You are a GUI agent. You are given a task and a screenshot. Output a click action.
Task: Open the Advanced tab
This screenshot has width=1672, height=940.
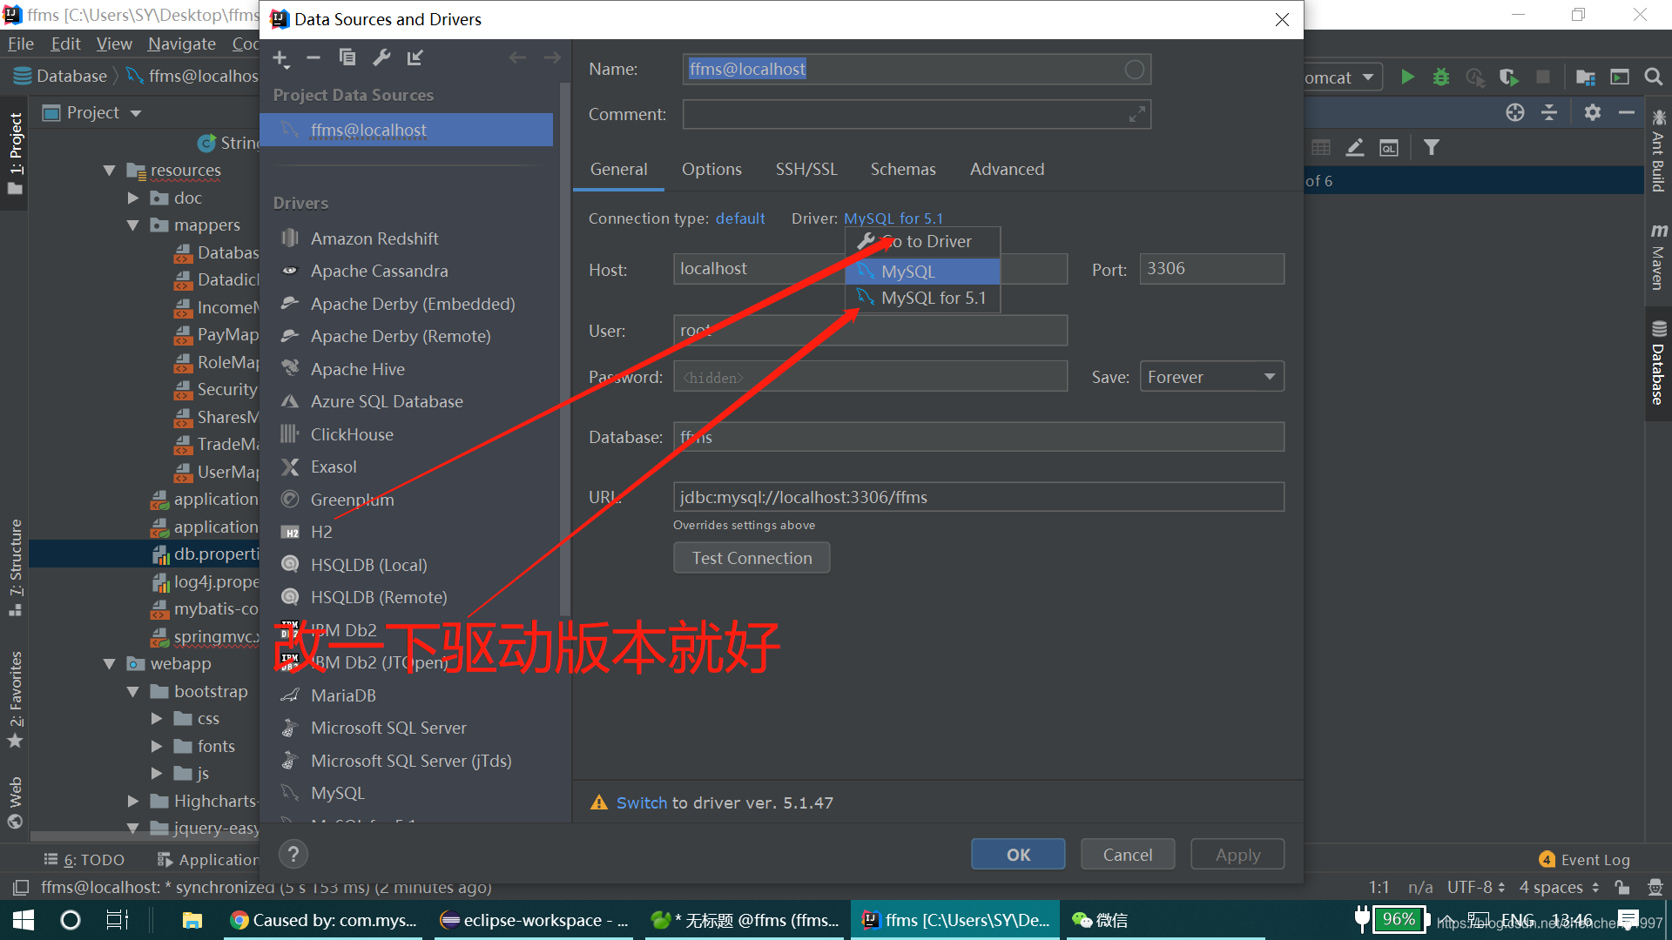coord(1007,170)
